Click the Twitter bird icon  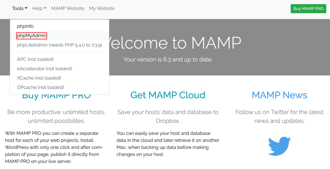pyautogui.click(x=279, y=146)
